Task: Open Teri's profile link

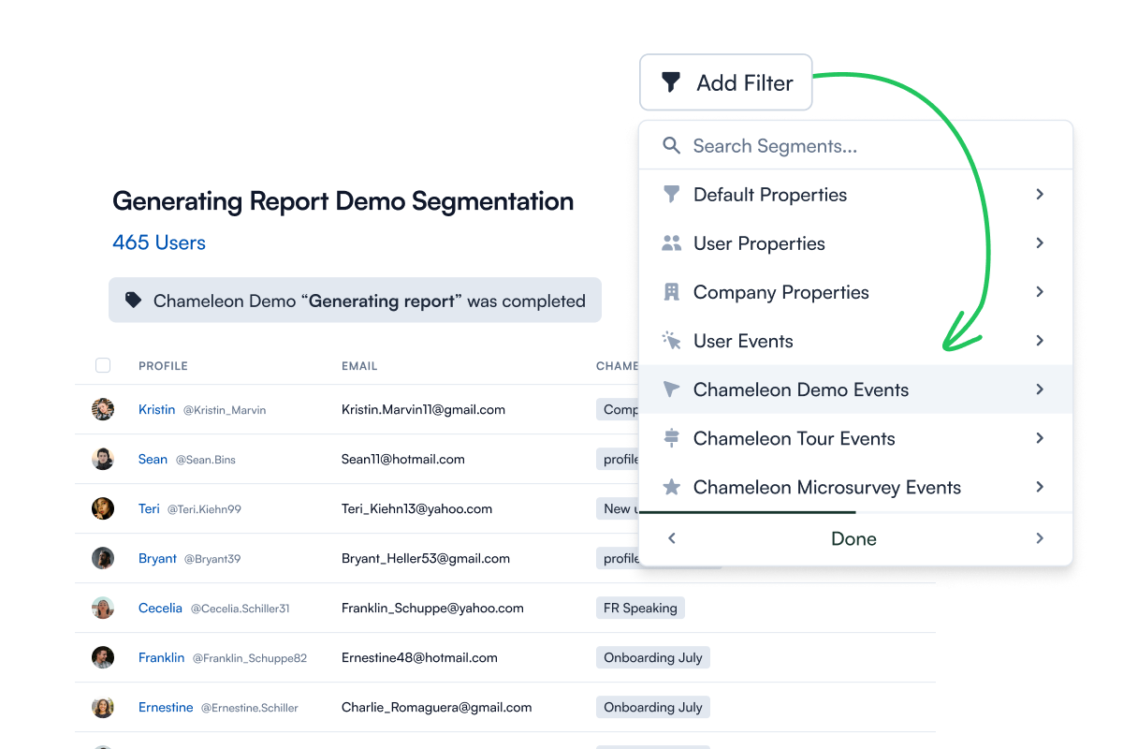Action: pyautogui.click(x=149, y=508)
